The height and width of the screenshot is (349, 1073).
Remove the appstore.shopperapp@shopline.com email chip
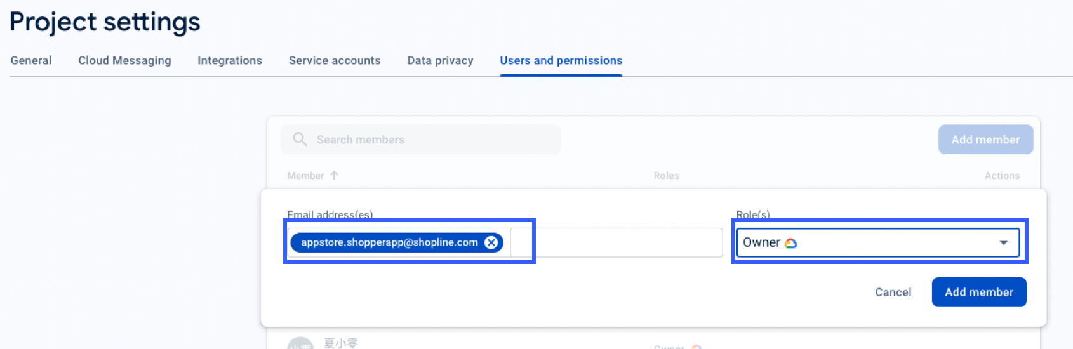coord(491,242)
